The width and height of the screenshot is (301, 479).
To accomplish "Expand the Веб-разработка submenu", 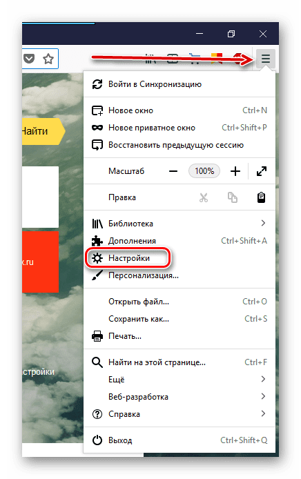I will [179, 396].
